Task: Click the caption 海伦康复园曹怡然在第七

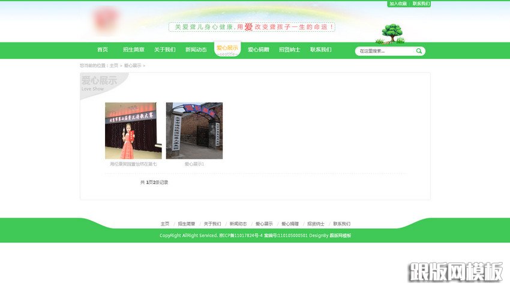Action: [x=133, y=164]
